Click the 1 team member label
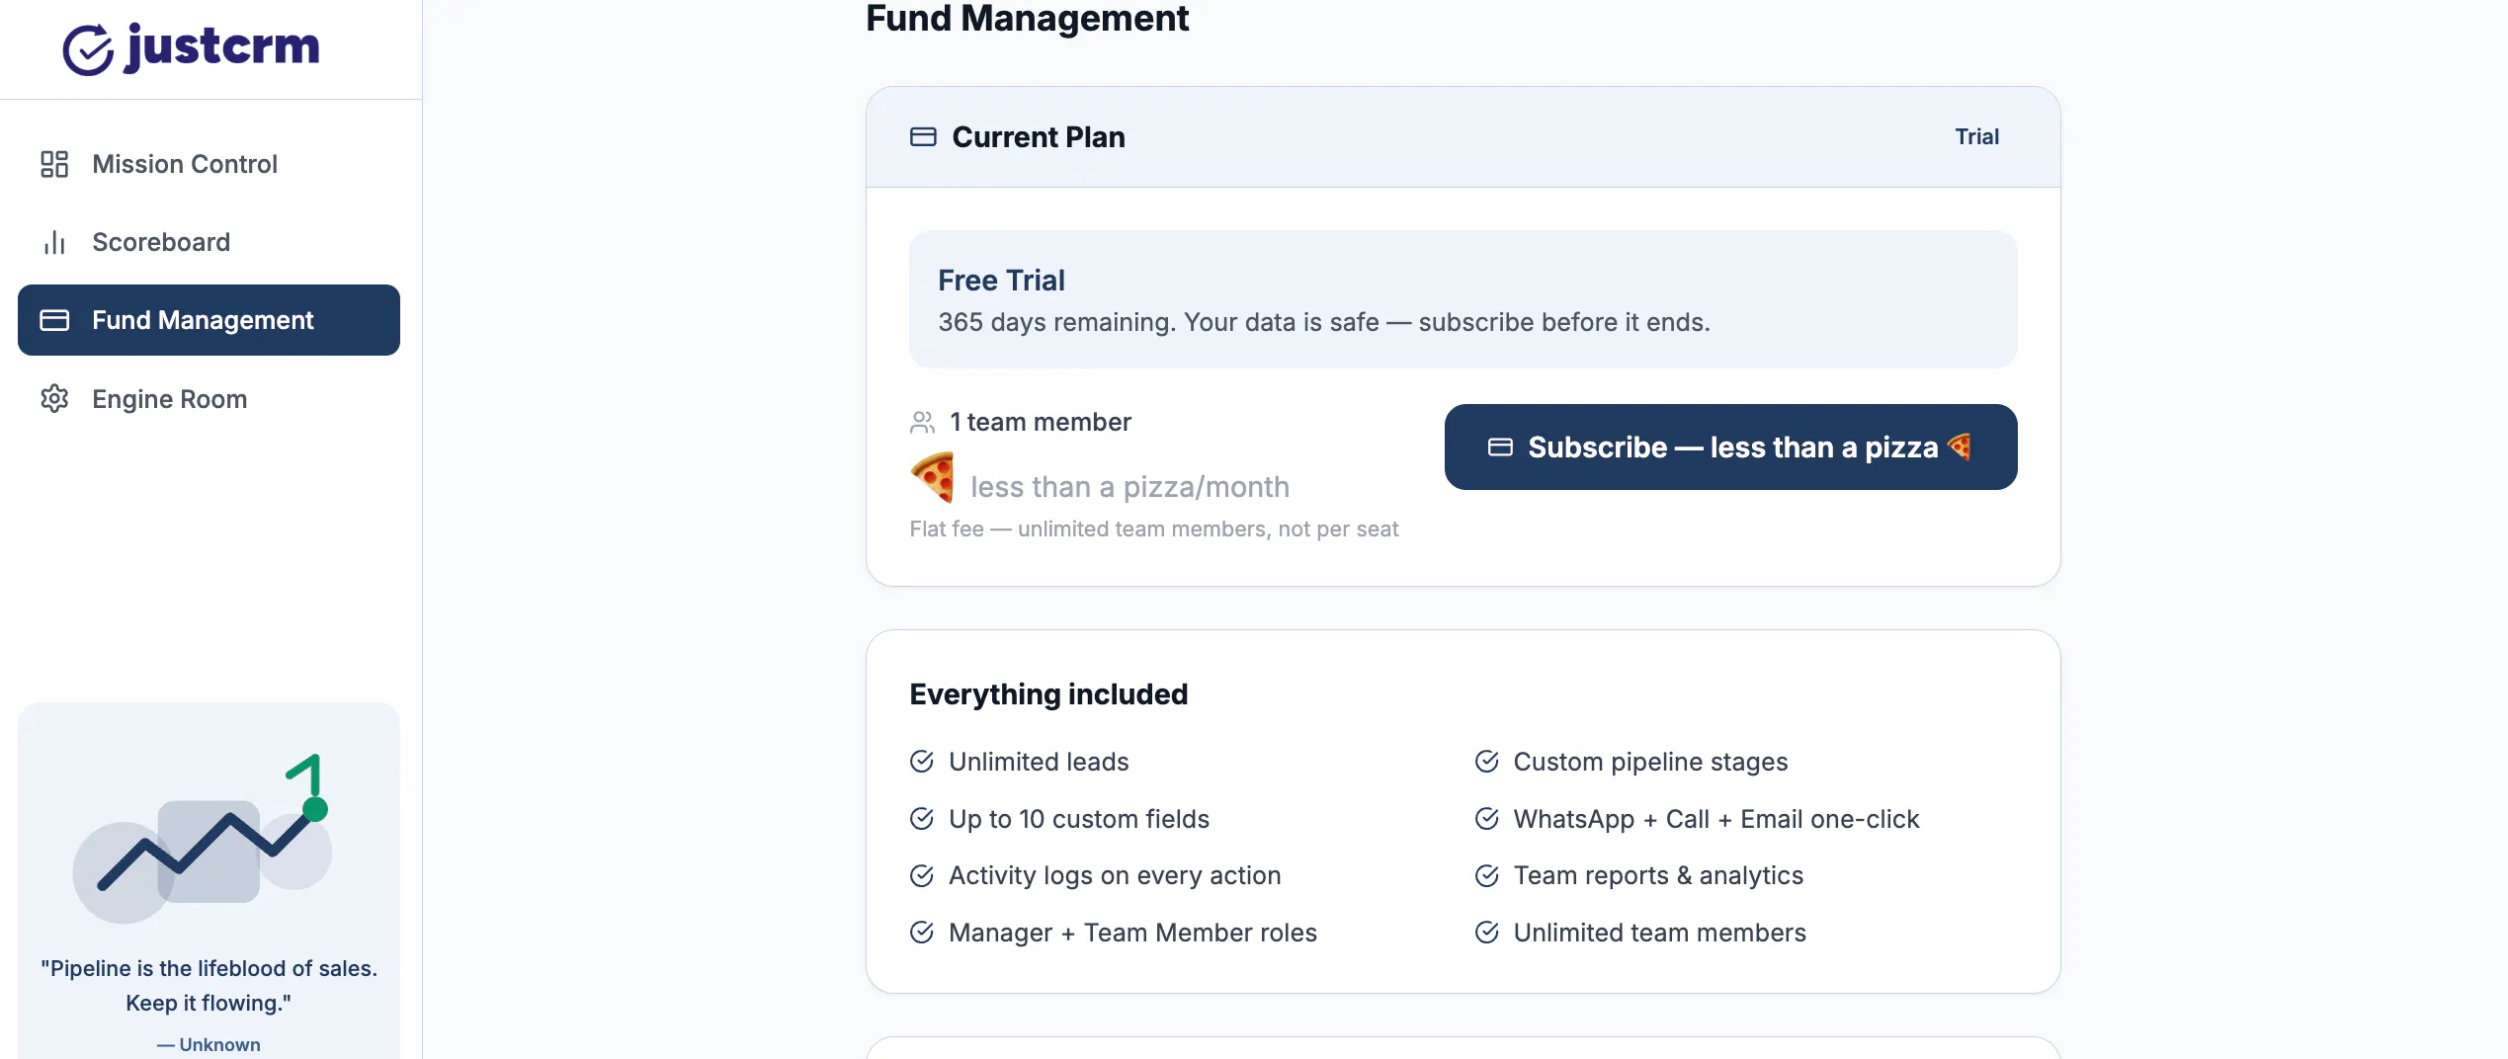 (x=1041, y=423)
